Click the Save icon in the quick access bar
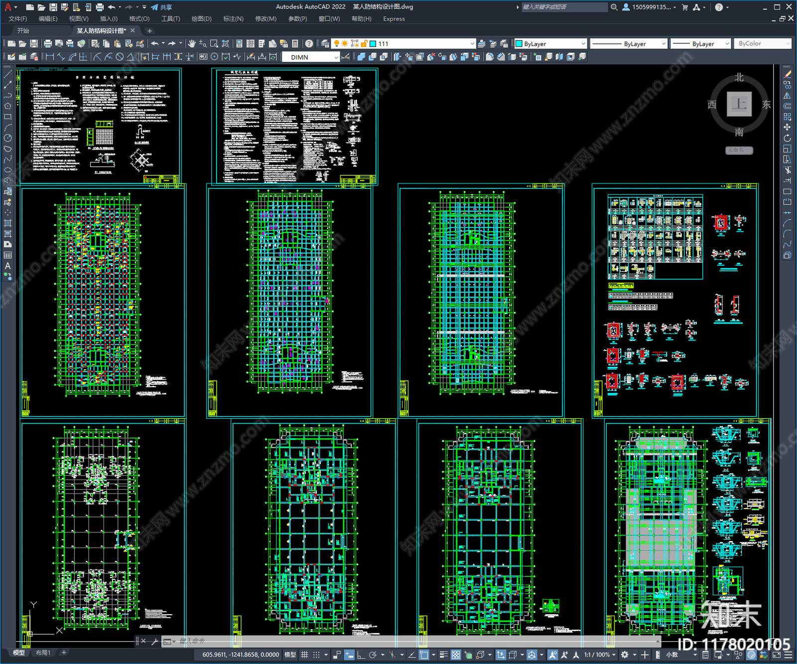Image resolution: width=797 pixels, height=664 pixels. pos(53,7)
